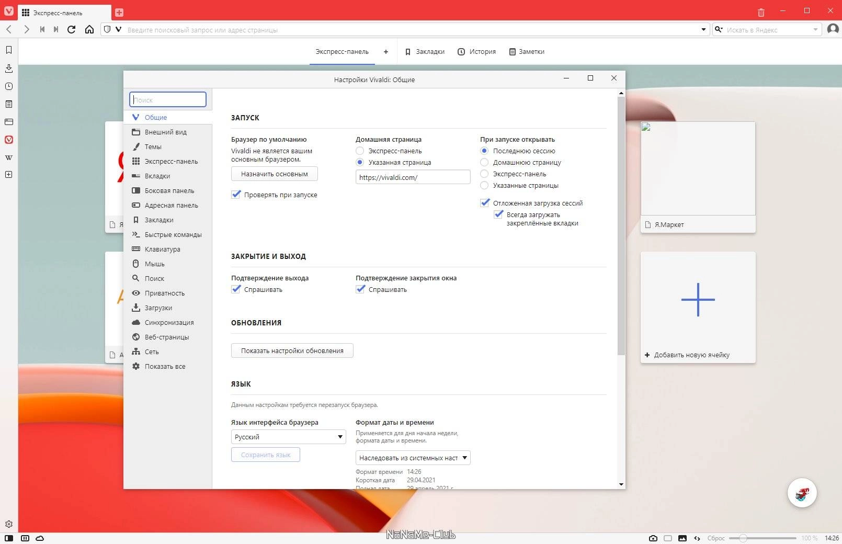Screen dimensions: 842x544
Task: Open search engine selector magnifier icon
Action: 719,29
